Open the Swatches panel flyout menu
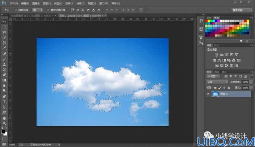This screenshot has height=147, width=255. [x=252, y=18]
